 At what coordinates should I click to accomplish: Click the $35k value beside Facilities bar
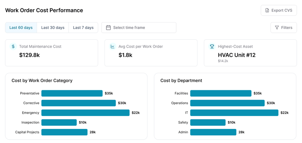(258, 93)
